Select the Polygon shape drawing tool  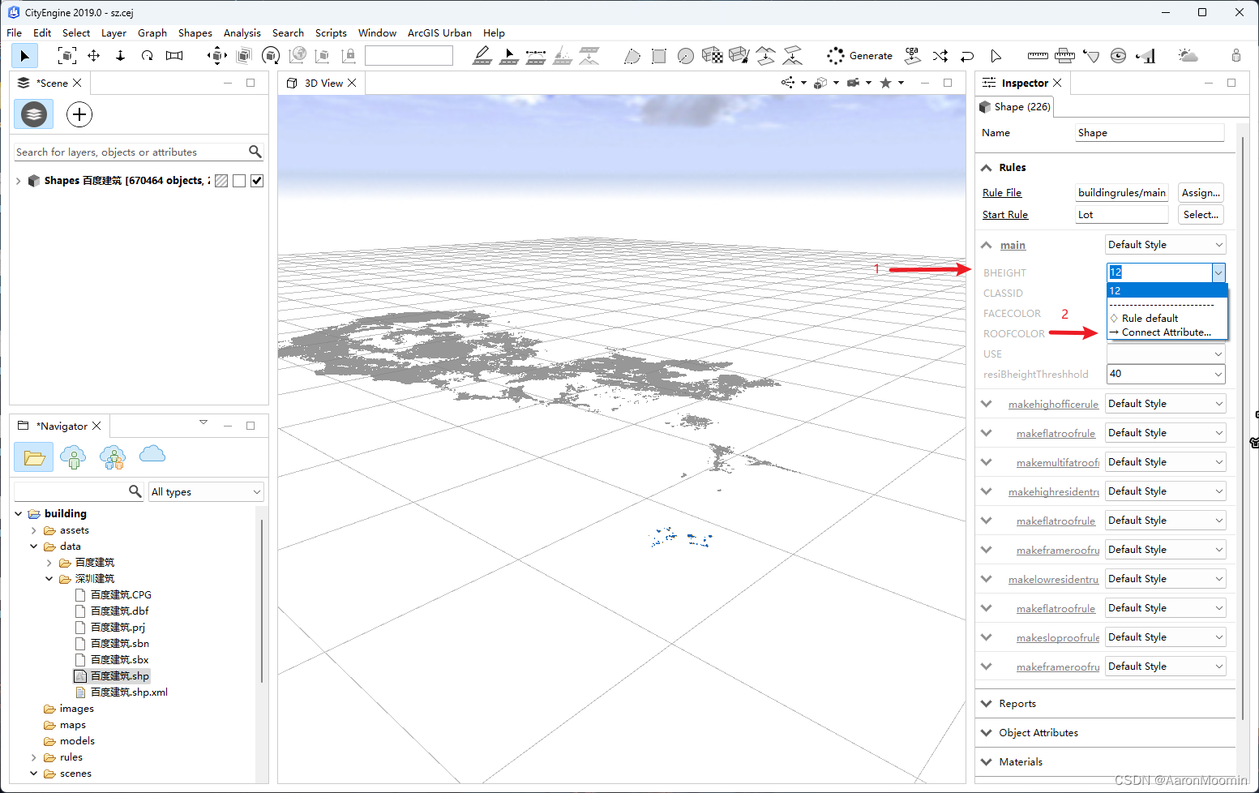click(632, 55)
